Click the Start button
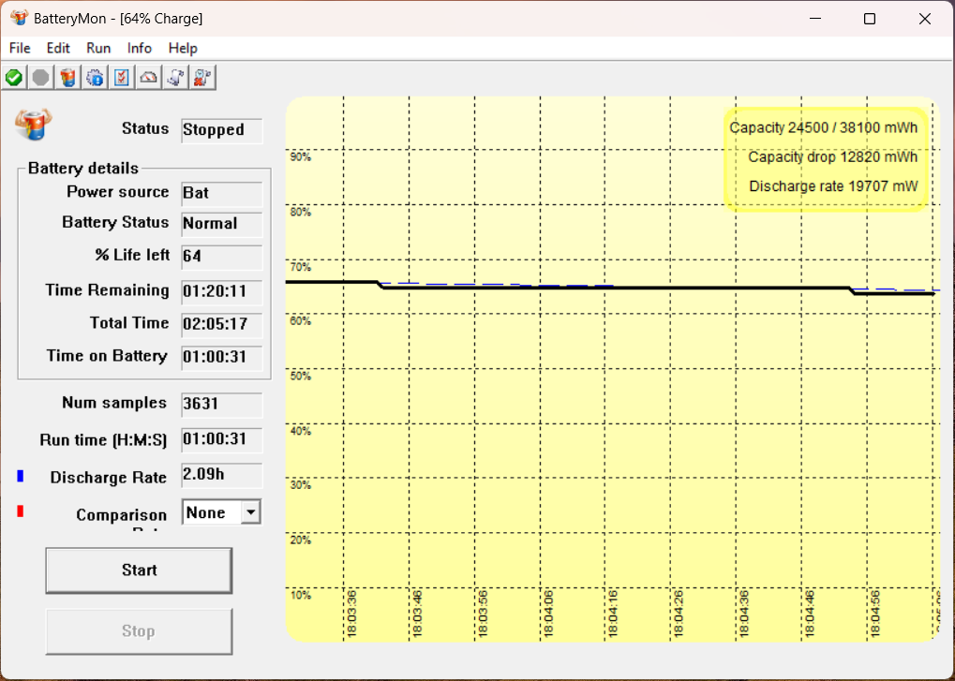The width and height of the screenshot is (955, 681). tap(139, 570)
